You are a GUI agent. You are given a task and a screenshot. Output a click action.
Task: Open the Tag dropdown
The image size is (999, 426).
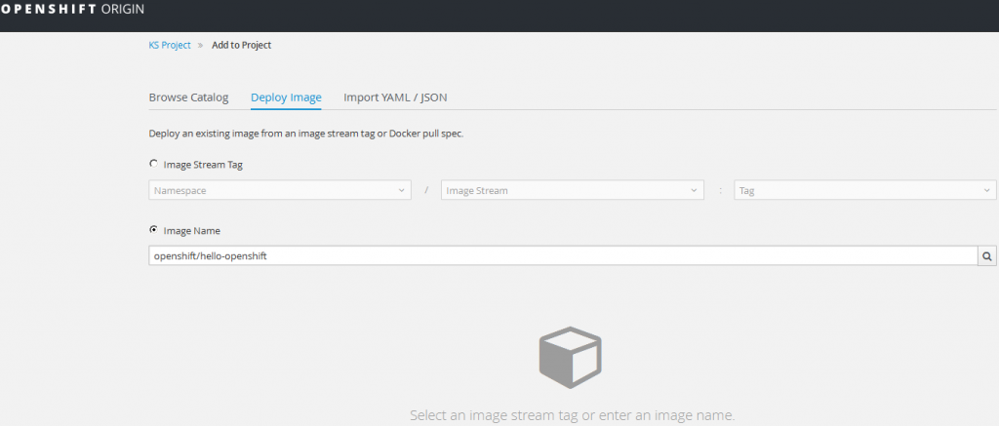pyautogui.click(x=865, y=190)
